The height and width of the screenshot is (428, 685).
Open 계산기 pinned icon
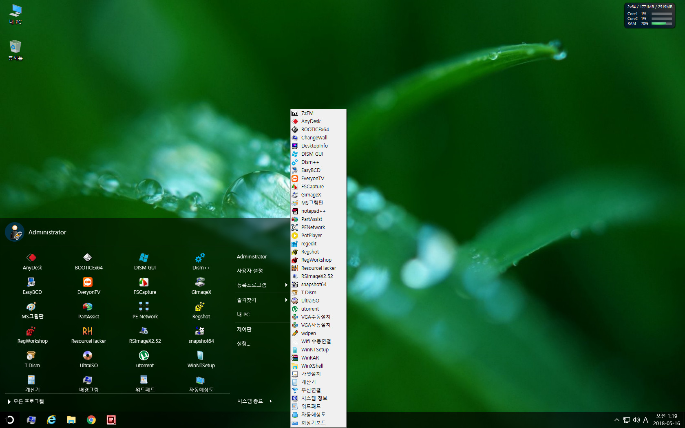(x=32, y=384)
